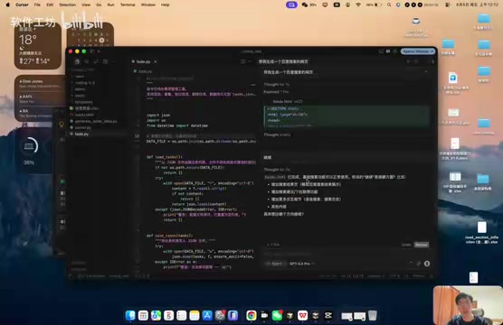
Task: Open WeChat from the Dock
Action: click(x=277, y=315)
